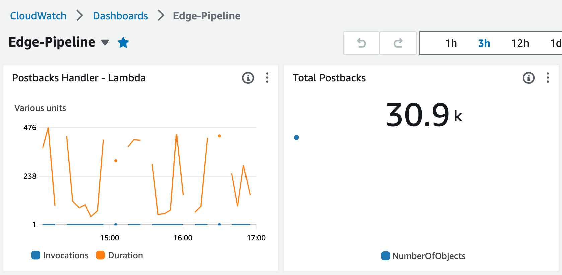Image resolution: width=562 pixels, height=275 pixels.
Task: Click the Duration legend label
Action: [x=125, y=255]
